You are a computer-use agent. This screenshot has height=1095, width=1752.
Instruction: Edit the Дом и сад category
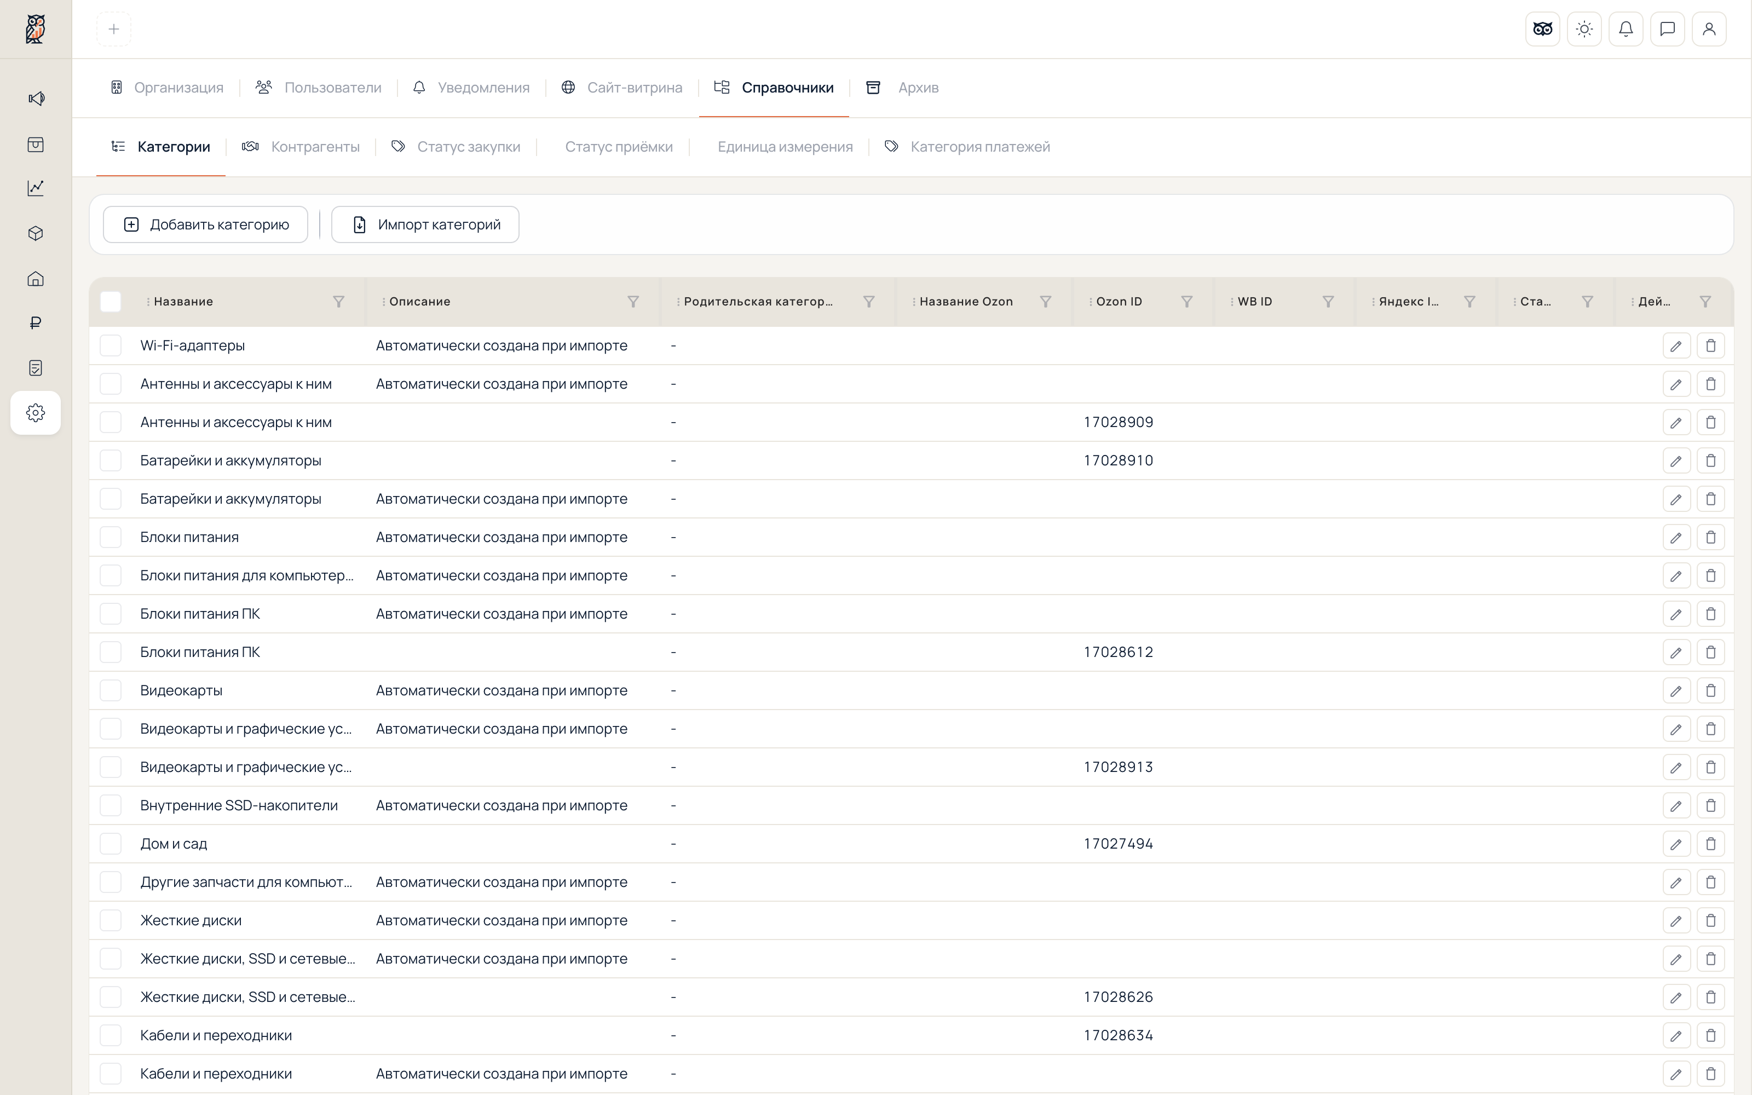pyautogui.click(x=1676, y=844)
